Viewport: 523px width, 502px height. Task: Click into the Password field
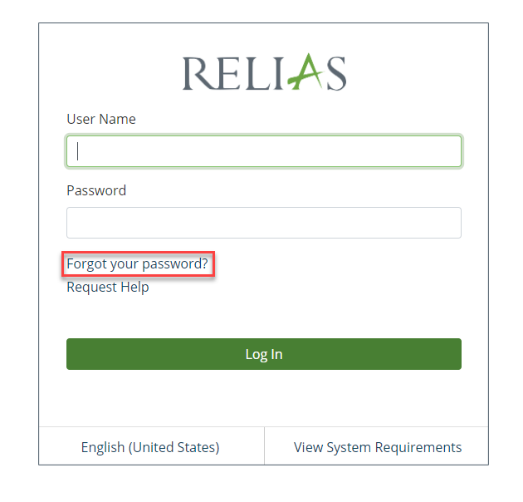coord(264,223)
